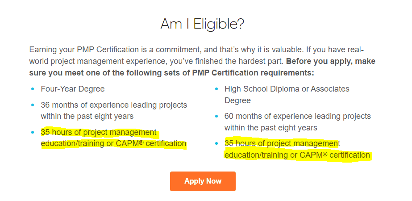Click the right highlighted "35 hours of project management" text
The width and height of the screenshot is (412, 201).
[282, 144]
